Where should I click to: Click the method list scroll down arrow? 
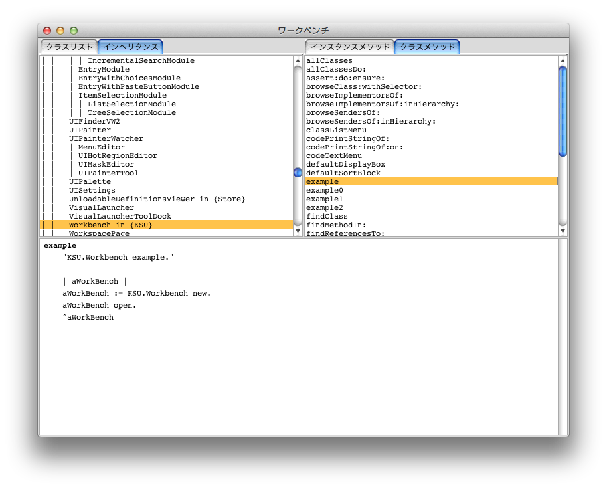(563, 231)
